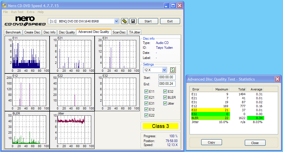283x152 pixels.
Task: Click the End time input field
Action: [167, 84]
